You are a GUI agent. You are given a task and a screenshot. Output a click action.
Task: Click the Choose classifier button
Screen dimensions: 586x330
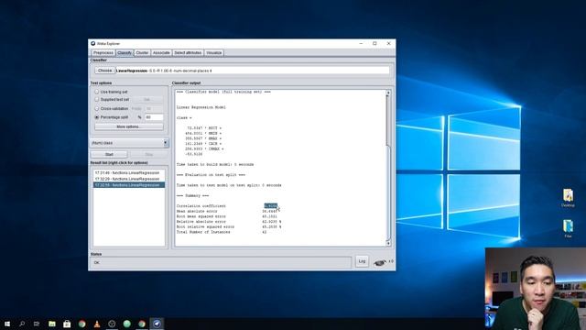point(104,71)
